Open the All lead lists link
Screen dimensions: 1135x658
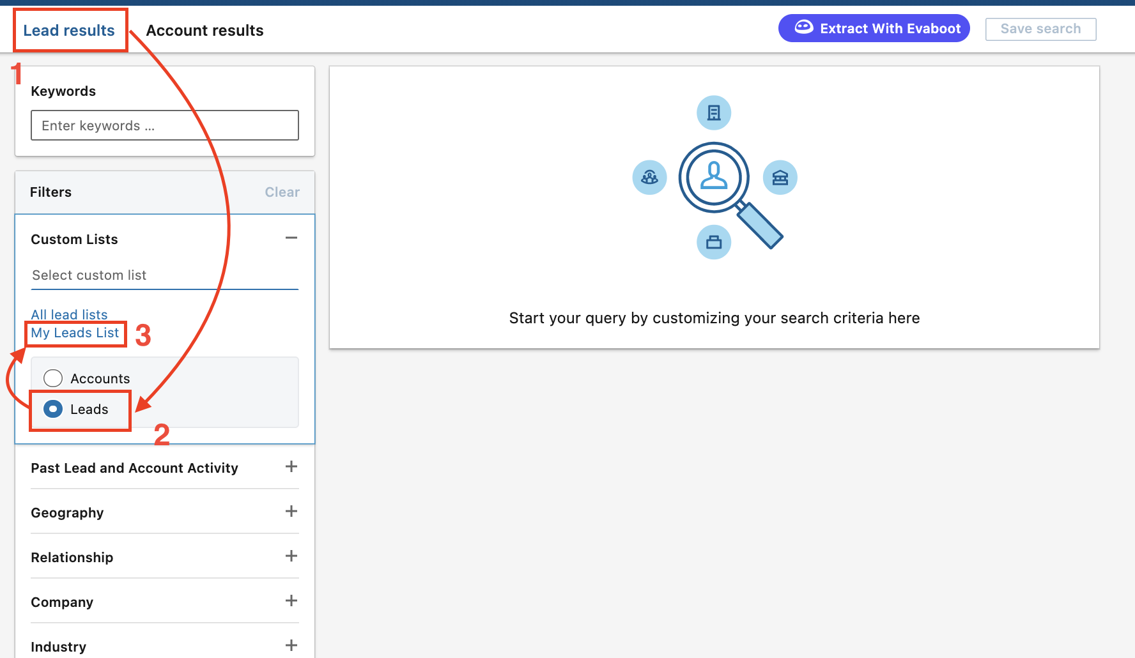(69, 314)
